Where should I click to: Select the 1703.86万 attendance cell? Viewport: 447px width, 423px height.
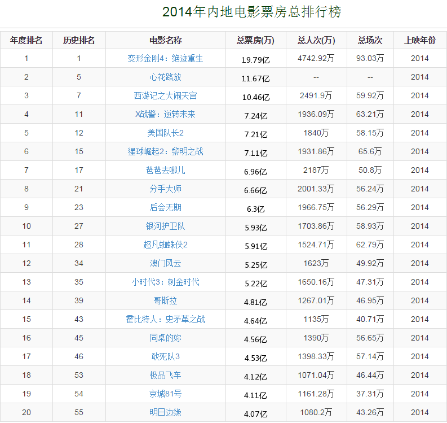coord(316,226)
